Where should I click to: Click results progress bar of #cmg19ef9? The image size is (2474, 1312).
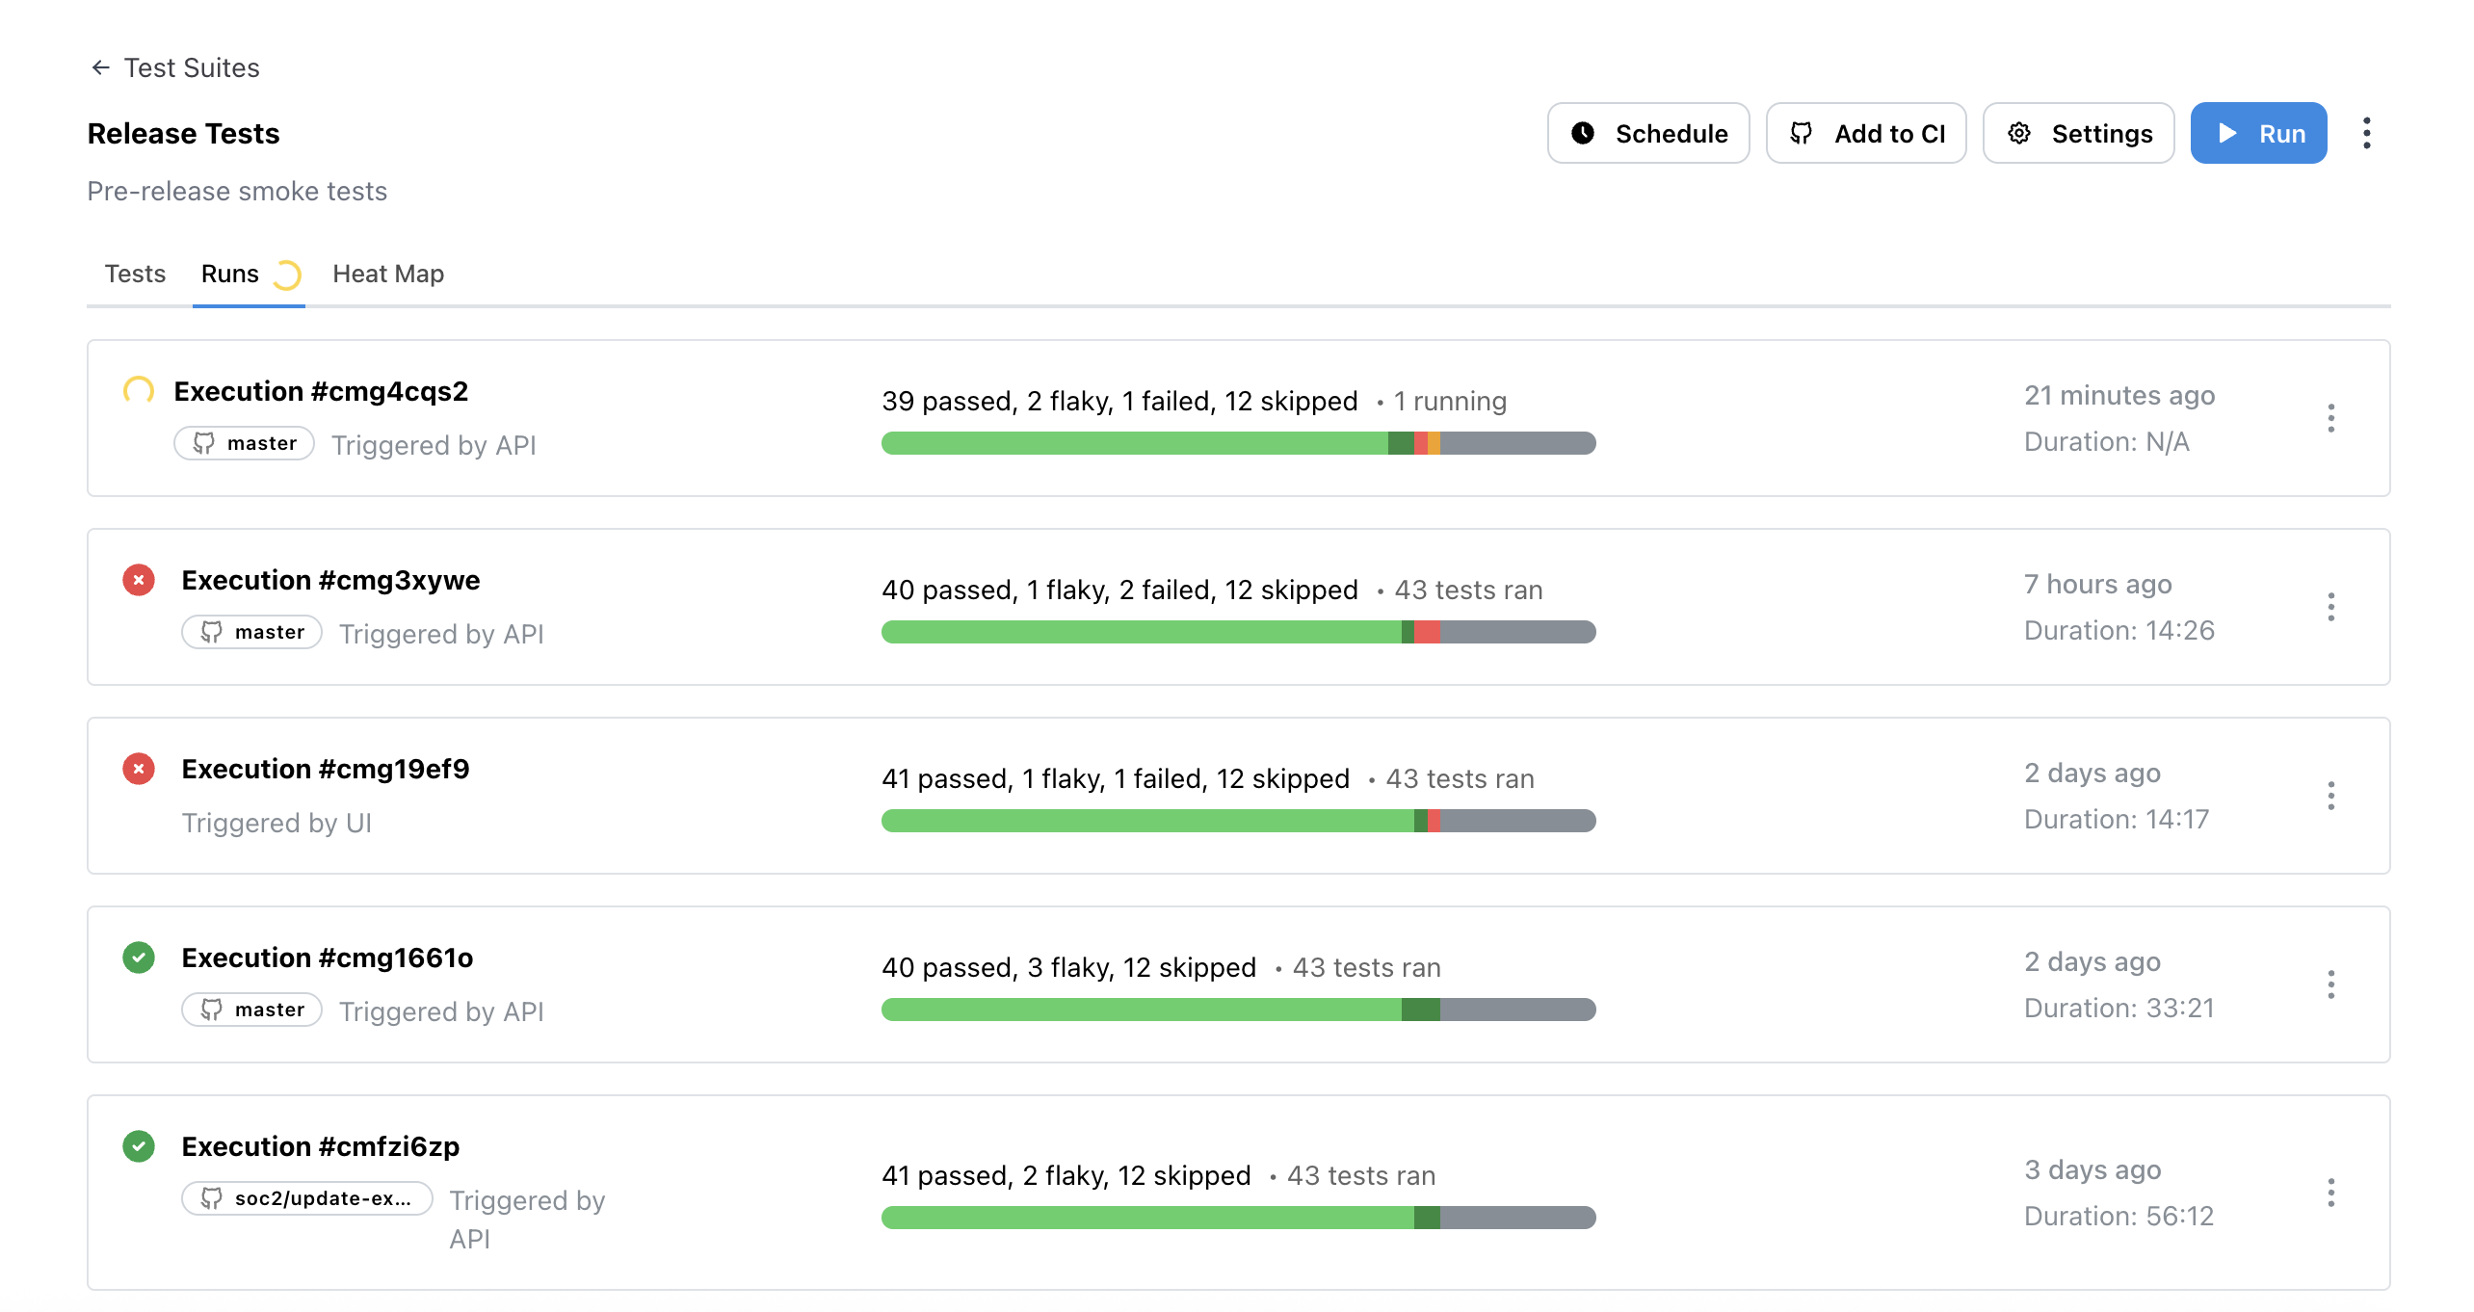click(x=1238, y=821)
